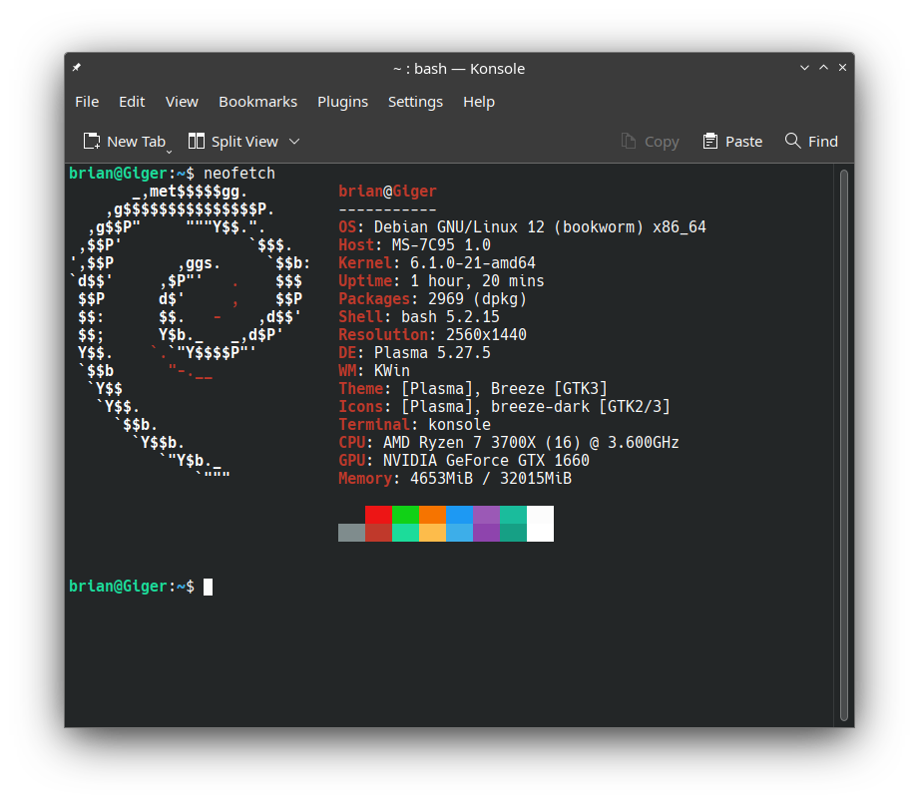Screen dimensions: 919x804
Task: Click the greyed-out Copy icon
Action: (629, 142)
